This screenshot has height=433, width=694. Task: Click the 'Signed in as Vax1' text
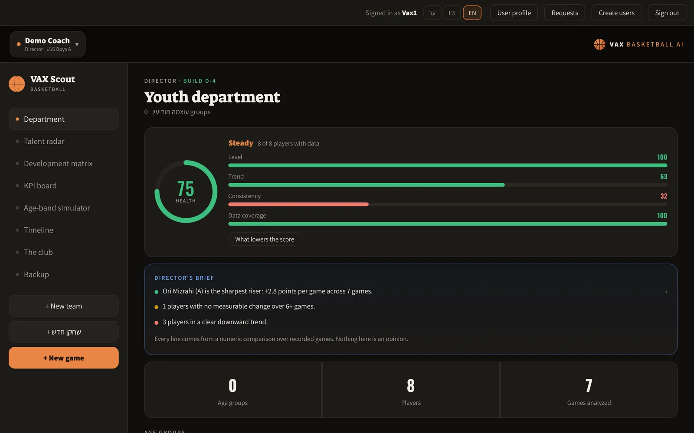(391, 13)
